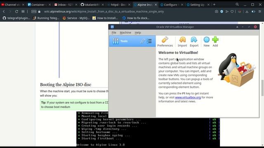This screenshot has width=264, height=148.
Task: Switch to the httpd Docker tab
Action: click(x=117, y=5)
